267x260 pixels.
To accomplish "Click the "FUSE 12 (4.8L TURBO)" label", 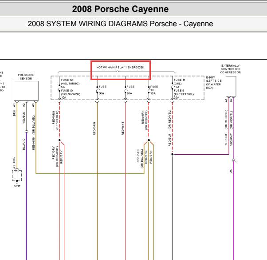I will [x=70, y=82].
